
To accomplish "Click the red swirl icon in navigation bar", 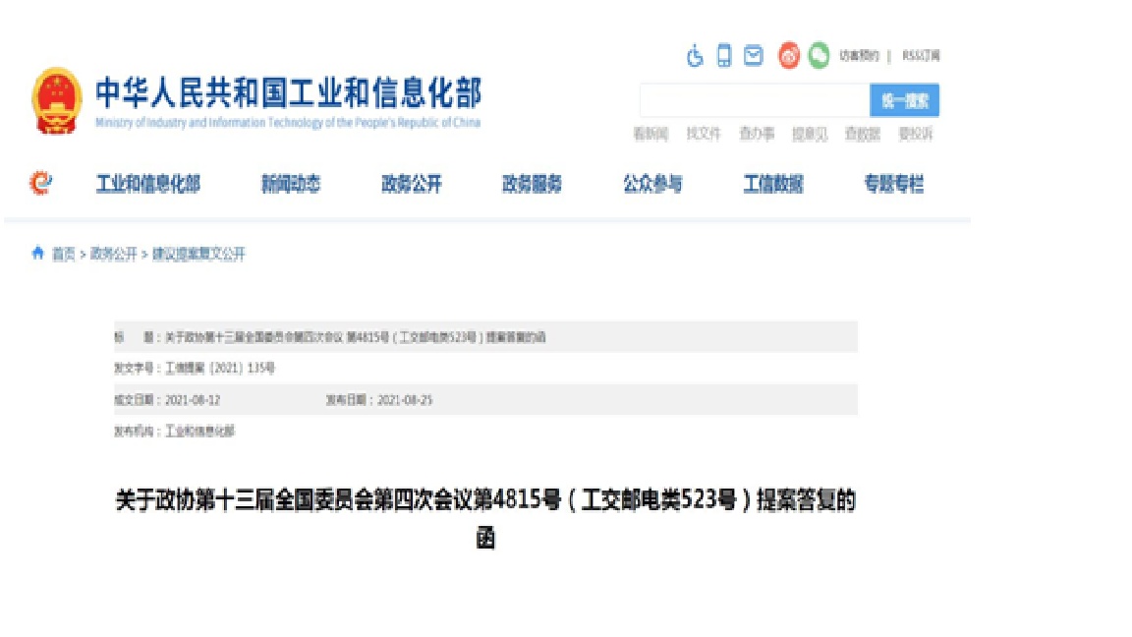I will 40,183.
